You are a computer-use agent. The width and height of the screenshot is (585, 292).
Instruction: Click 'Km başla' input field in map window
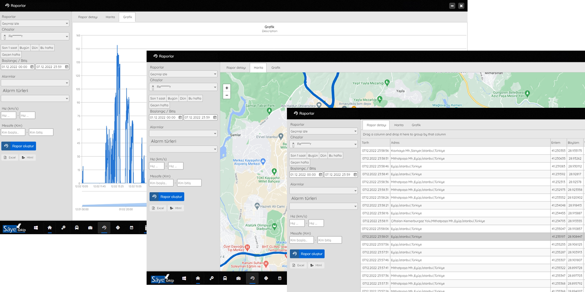click(x=161, y=183)
